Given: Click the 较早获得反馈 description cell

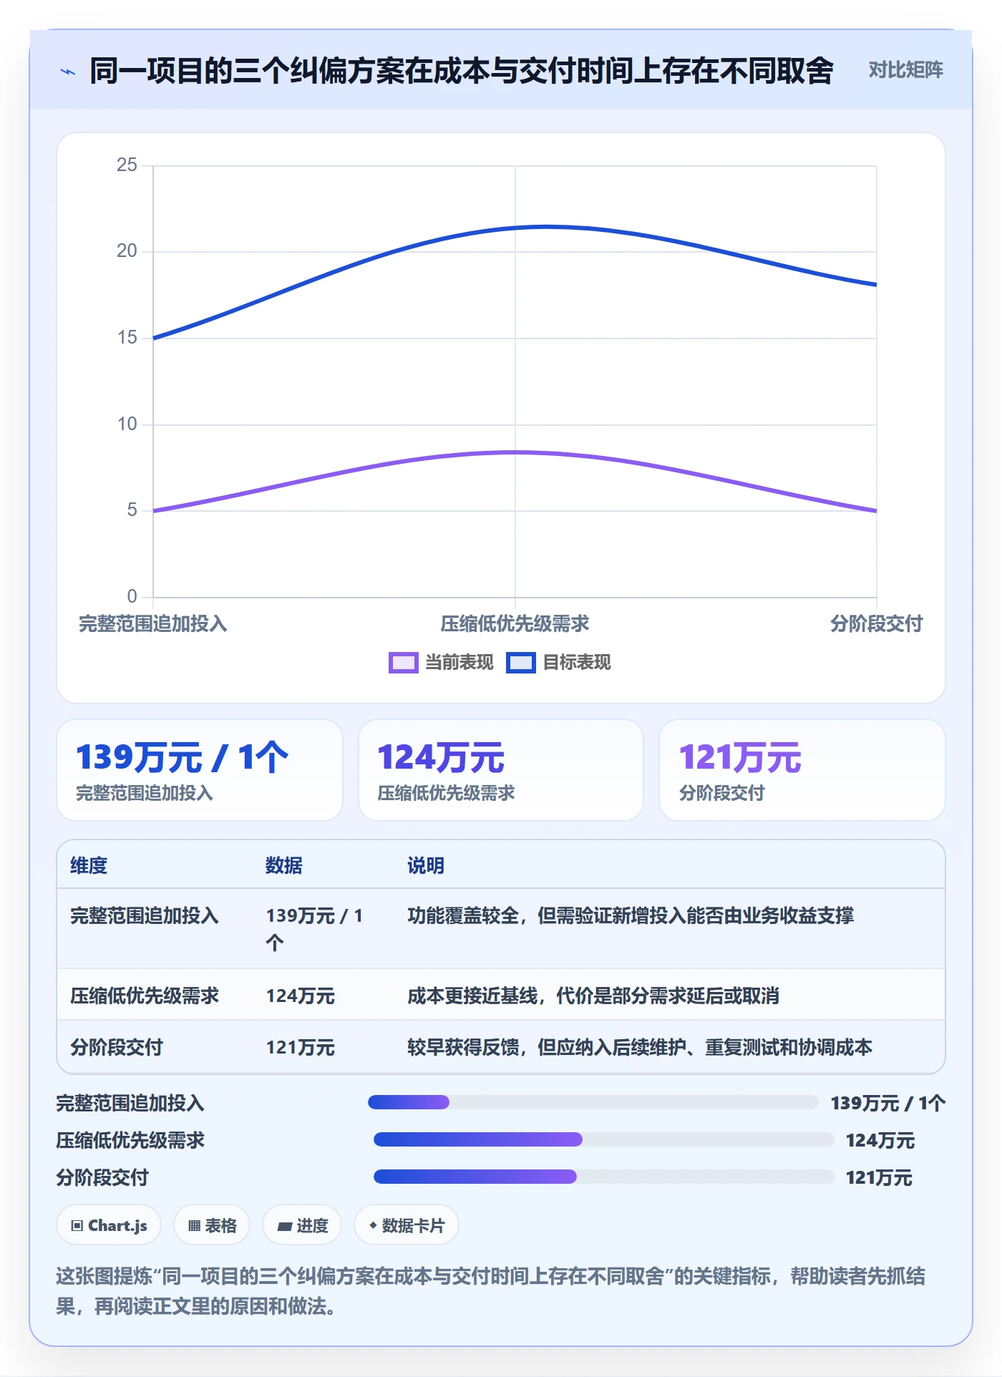Looking at the screenshot, I should tap(640, 1047).
